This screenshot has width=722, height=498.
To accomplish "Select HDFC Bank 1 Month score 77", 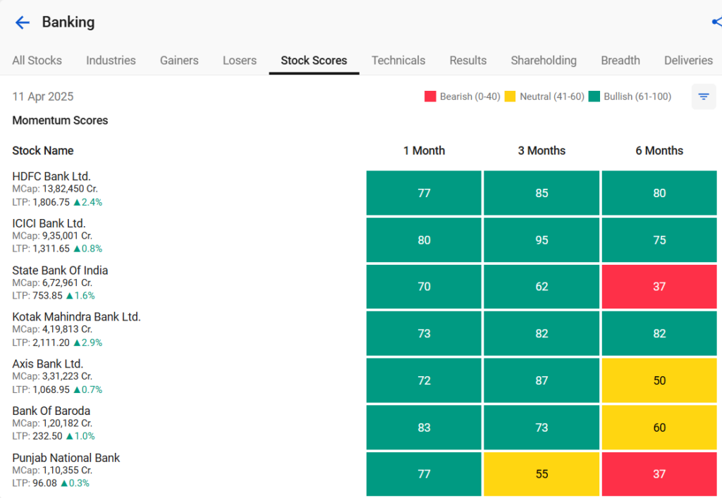I will click(424, 193).
